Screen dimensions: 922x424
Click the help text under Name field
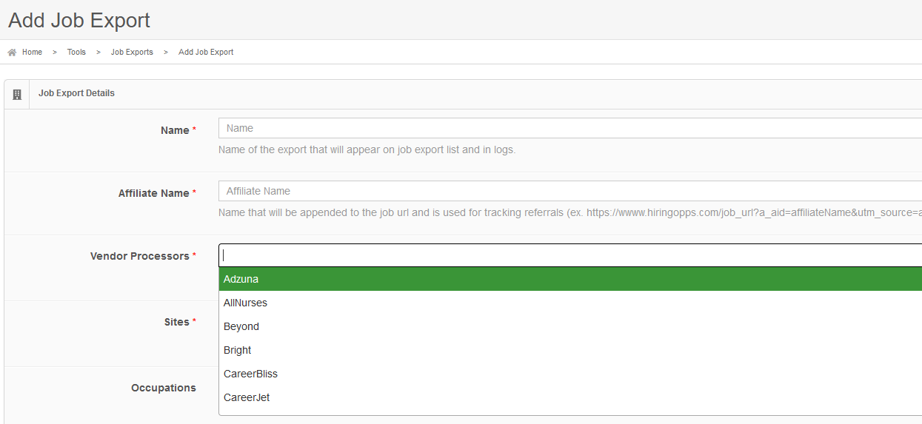(x=367, y=149)
